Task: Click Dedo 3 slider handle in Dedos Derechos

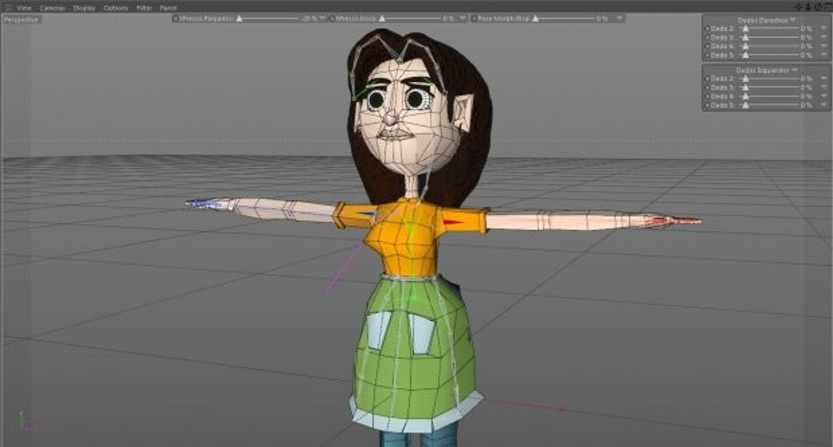Action: (745, 38)
